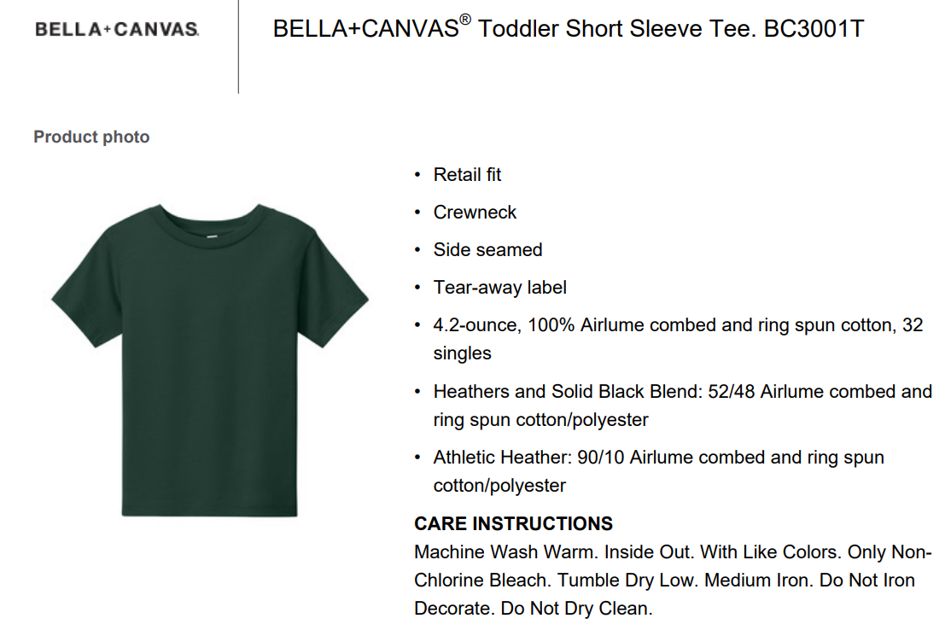
Task: Select the Tear-away label feature line
Action: point(499,288)
